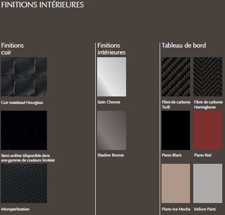
Task: Choose the Semi-aniline leather swatch
Action: [24, 130]
